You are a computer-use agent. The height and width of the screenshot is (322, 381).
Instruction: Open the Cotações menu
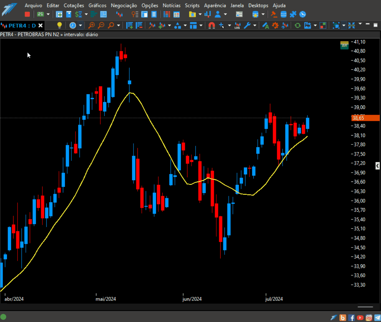[x=74, y=5]
